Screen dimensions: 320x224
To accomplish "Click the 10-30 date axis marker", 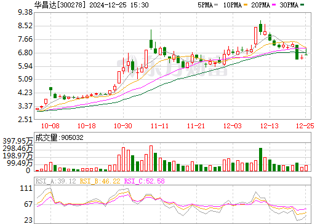I will 123,126.
